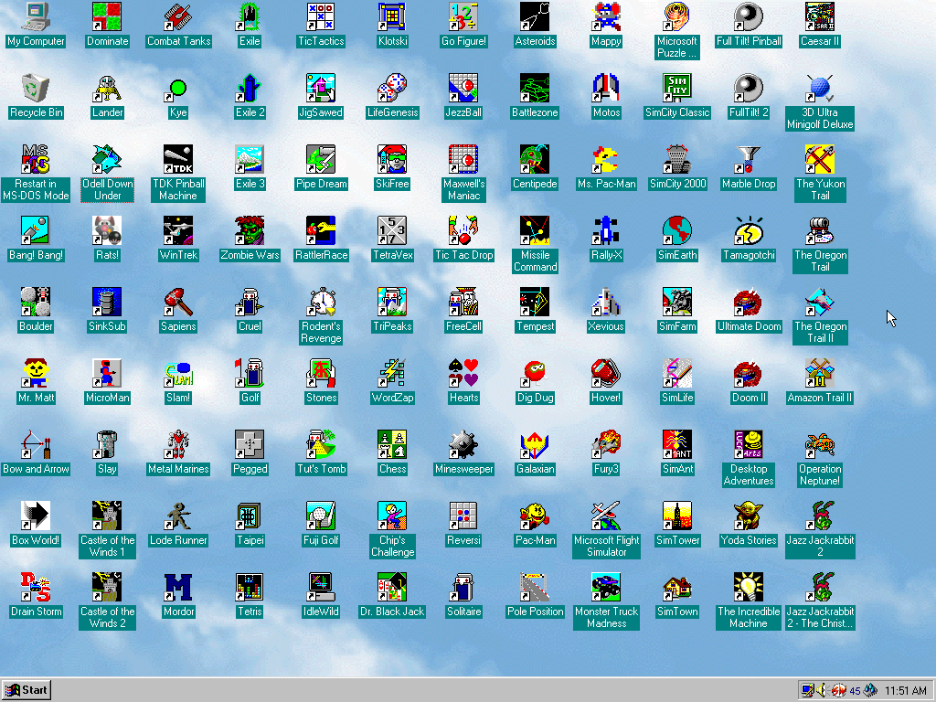Click the Yoda Stories shortcut

coord(749,516)
